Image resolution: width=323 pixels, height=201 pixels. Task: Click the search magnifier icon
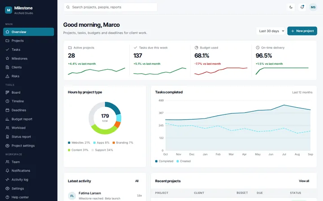(x=68, y=7)
